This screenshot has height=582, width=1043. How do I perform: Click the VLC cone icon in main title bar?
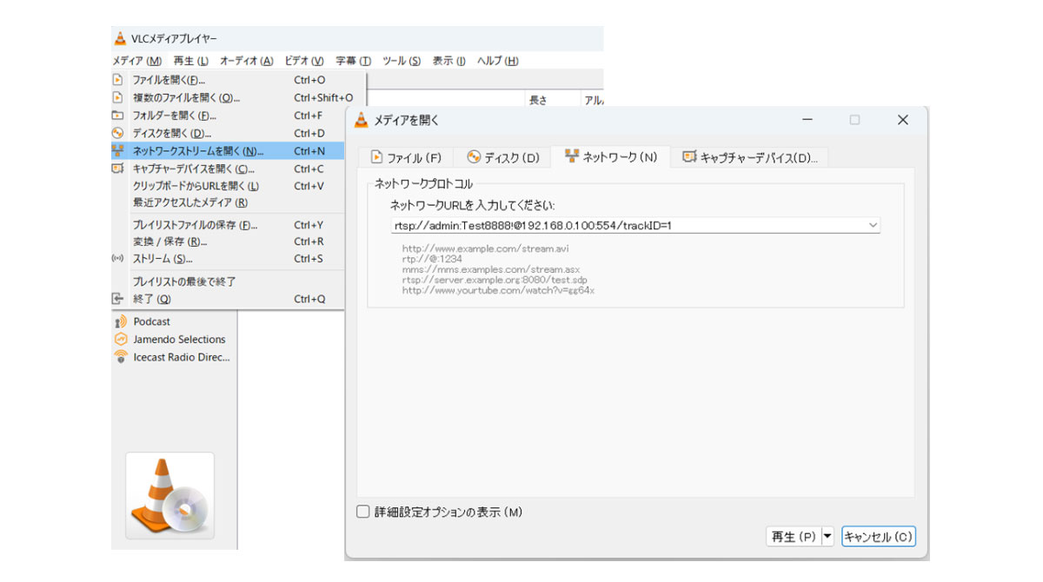click(x=120, y=38)
